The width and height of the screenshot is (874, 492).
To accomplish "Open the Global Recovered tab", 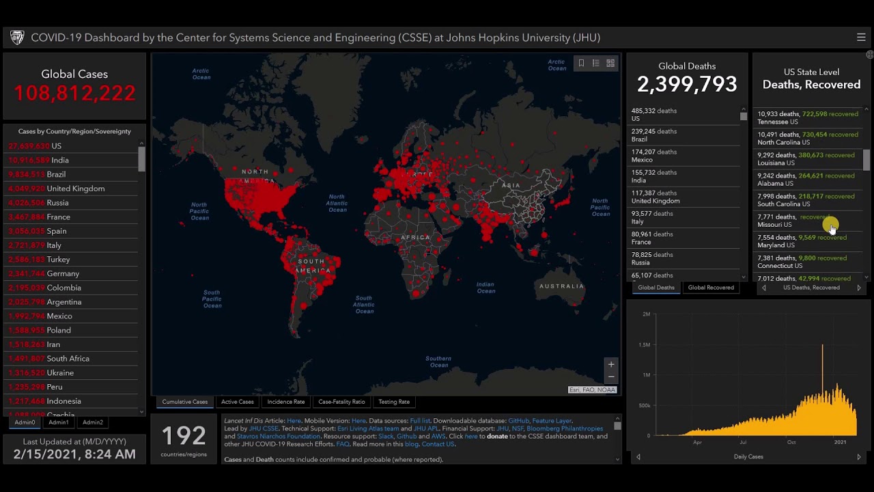I will click(x=711, y=288).
